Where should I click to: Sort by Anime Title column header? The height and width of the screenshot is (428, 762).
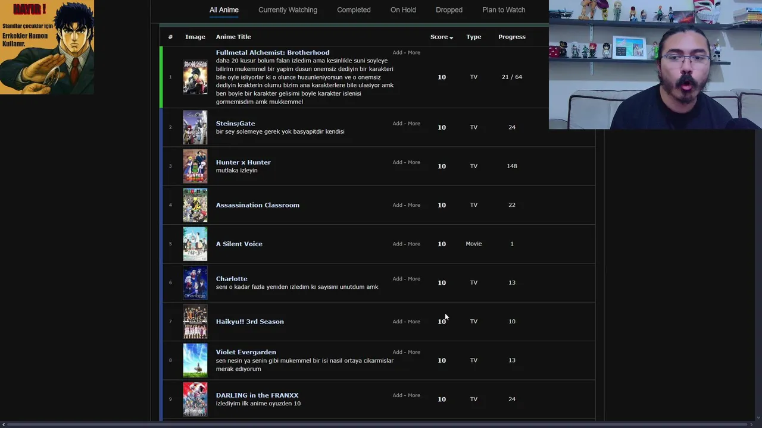233,37
